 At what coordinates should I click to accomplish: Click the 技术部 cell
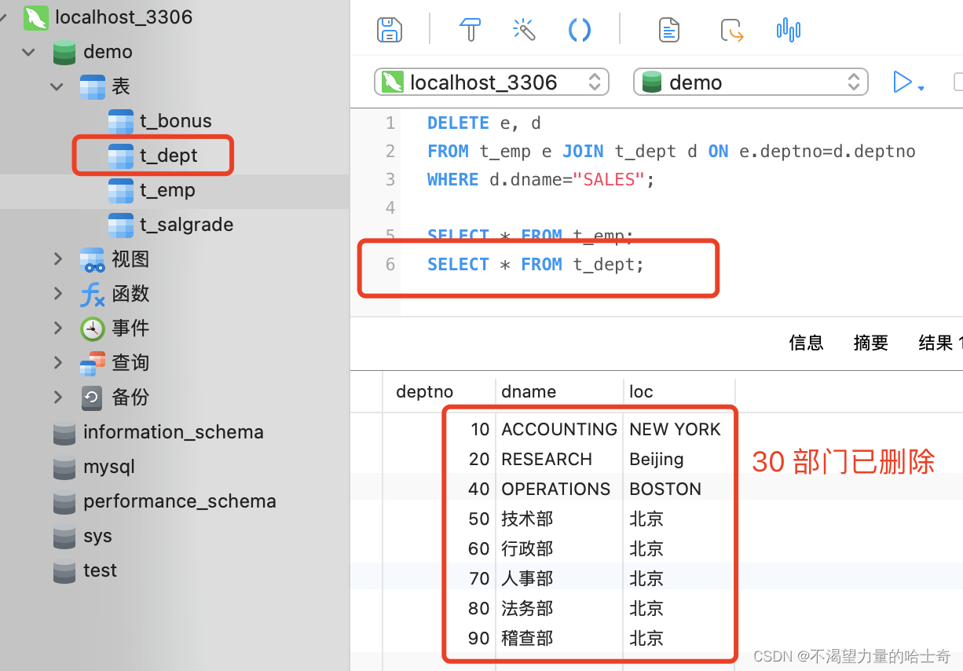coord(527,519)
